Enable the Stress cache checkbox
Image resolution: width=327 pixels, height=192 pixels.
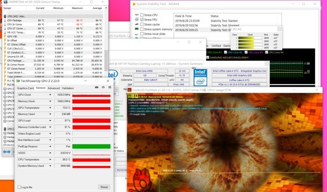142,24
